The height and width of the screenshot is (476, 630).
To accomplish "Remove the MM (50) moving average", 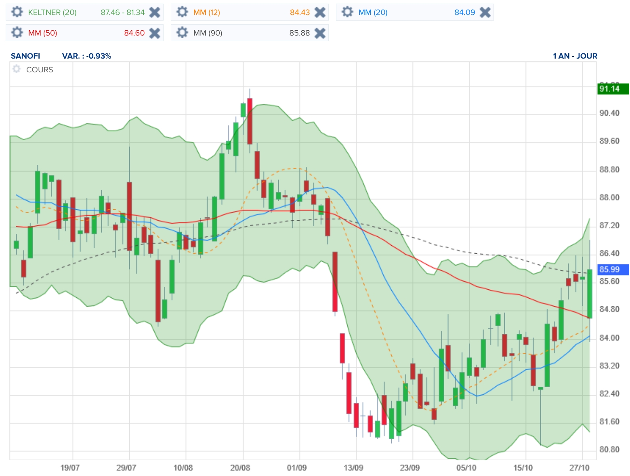I will pos(155,33).
